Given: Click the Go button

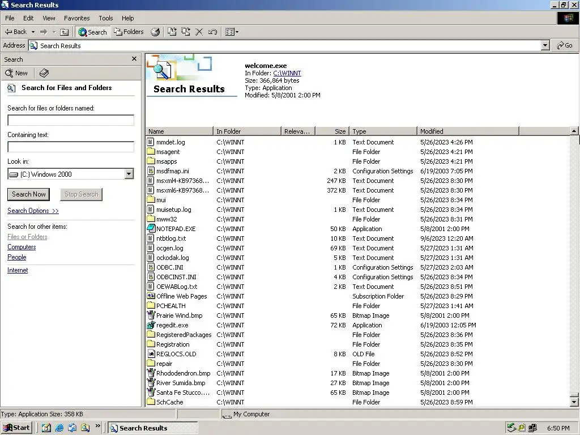Looking at the screenshot, I should pos(565,45).
